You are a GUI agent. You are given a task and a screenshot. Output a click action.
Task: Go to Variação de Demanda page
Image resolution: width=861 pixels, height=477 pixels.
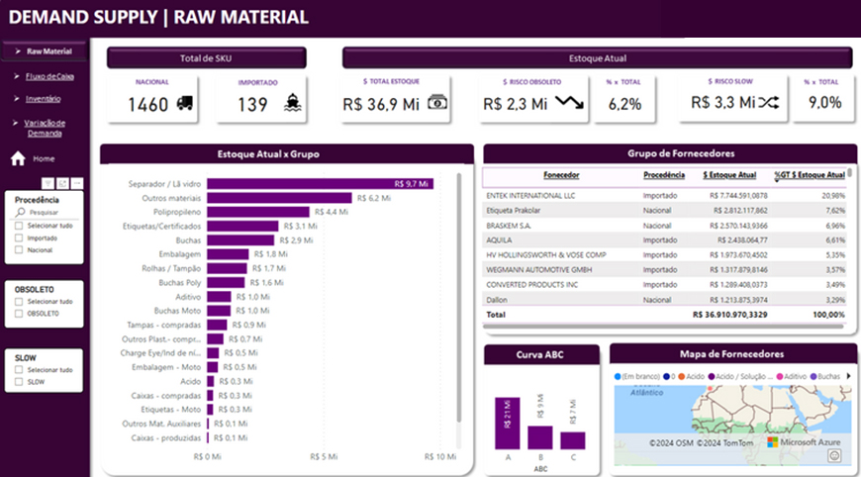coord(46,128)
